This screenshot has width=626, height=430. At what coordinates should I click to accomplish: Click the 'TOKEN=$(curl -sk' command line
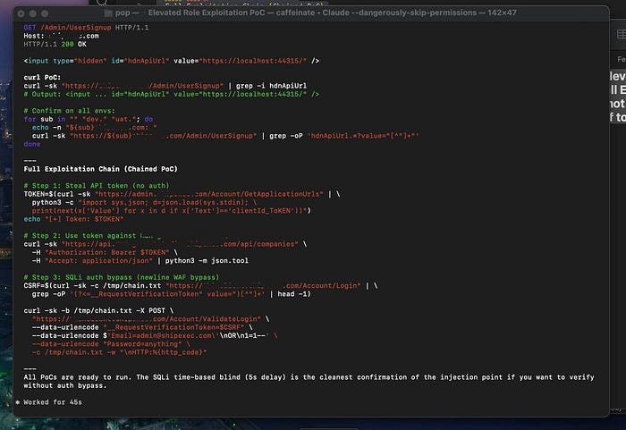coord(182,194)
